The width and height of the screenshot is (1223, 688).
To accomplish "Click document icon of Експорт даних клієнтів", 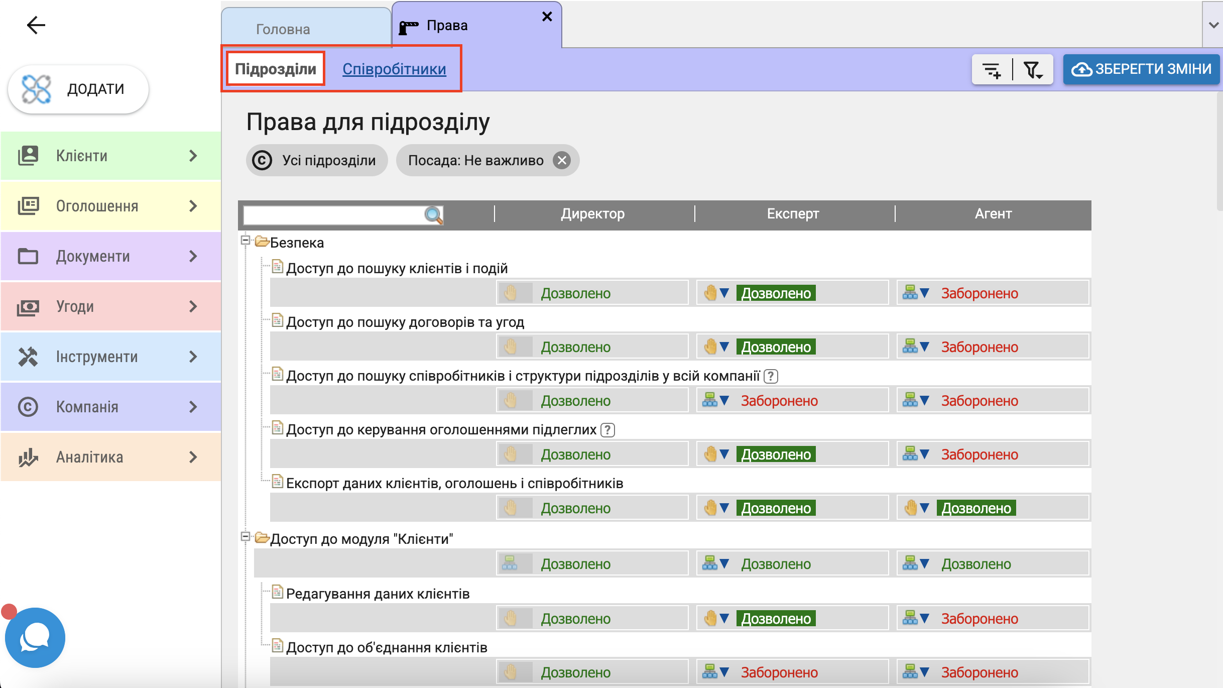I will 278,482.
